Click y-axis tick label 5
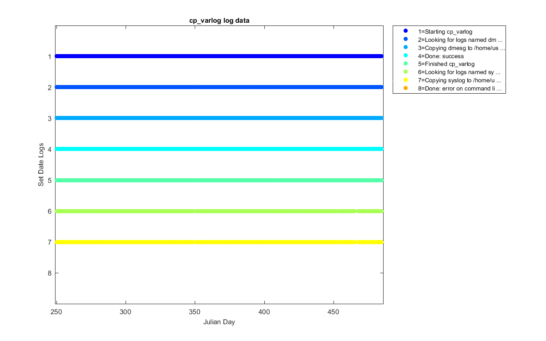The image size is (546, 341). (x=49, y=180)
